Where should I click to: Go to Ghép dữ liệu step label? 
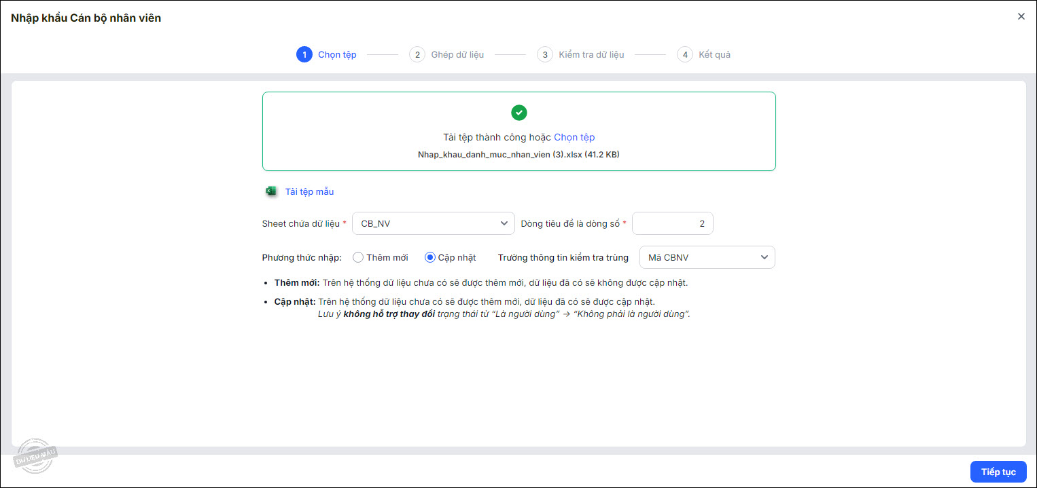click(x=457, y=54)
